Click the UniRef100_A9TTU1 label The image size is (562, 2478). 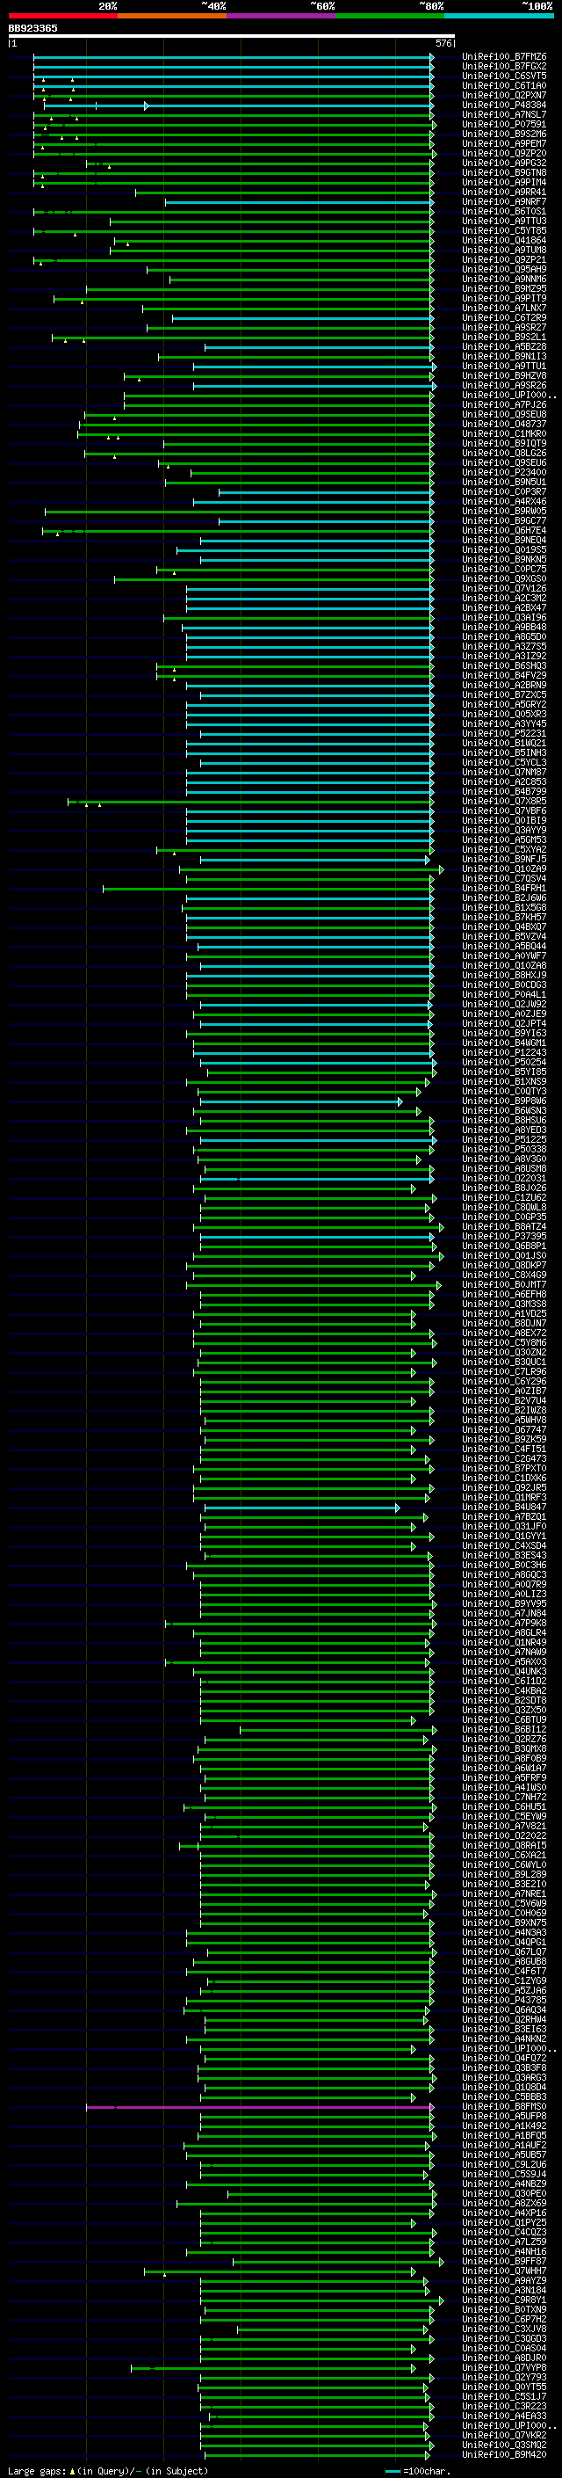[x=503, y=367]
